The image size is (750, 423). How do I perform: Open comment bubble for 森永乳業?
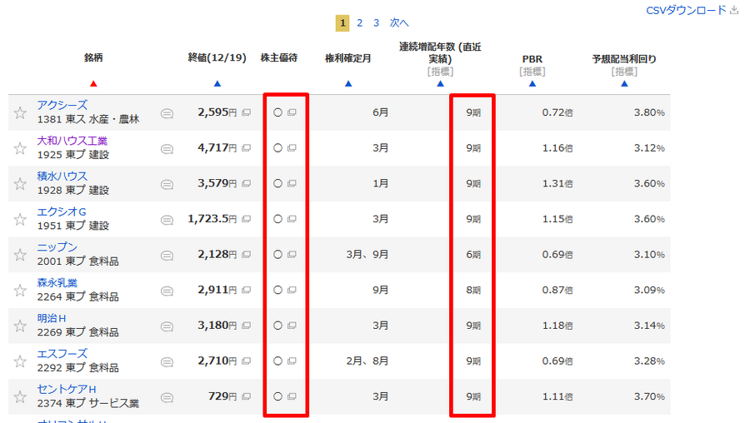pos(167,291)
